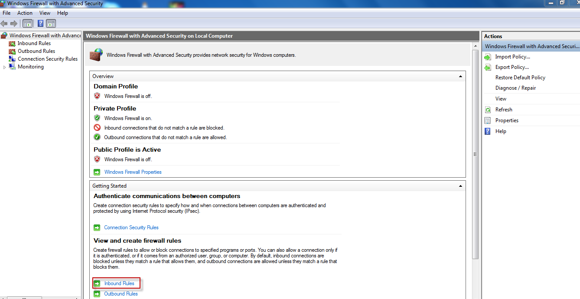
Task: Click the blue Help toolbar icon
Action: [40, 23]
